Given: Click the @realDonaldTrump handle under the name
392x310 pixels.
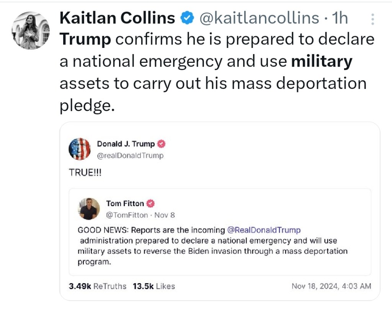Looking at the screenshot, I should tap(130, 155).
